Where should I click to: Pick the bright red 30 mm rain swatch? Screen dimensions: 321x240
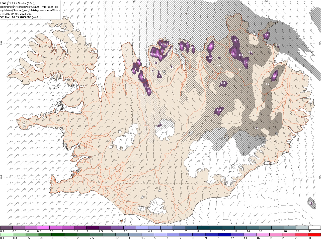[x=314, y=235]
